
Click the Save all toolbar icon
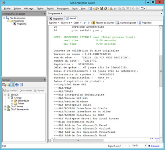[x=106, y=8]
